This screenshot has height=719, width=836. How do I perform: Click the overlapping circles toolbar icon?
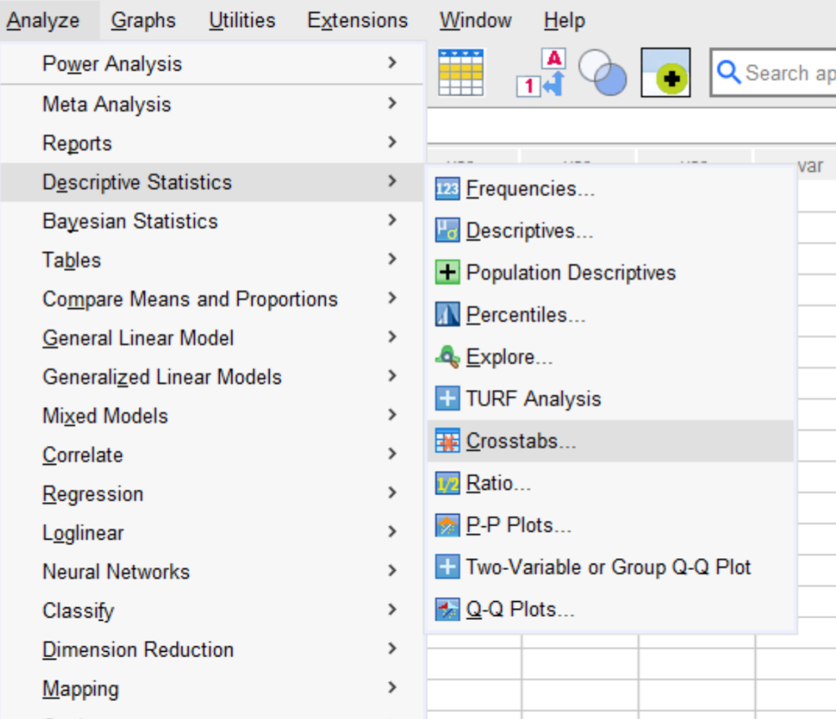pos(602,72)
